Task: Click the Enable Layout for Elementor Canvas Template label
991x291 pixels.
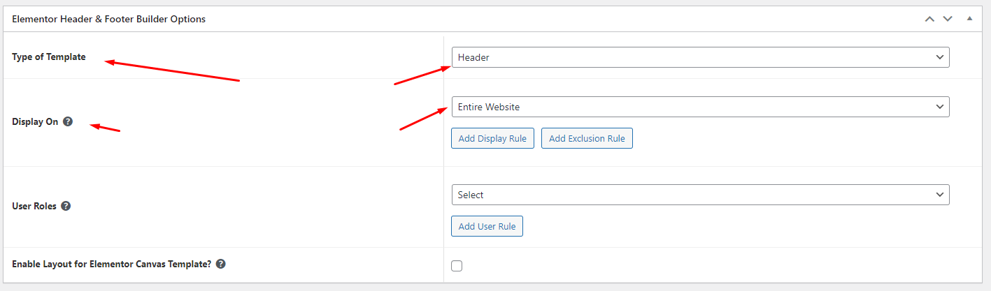Action: pos(111,264)
